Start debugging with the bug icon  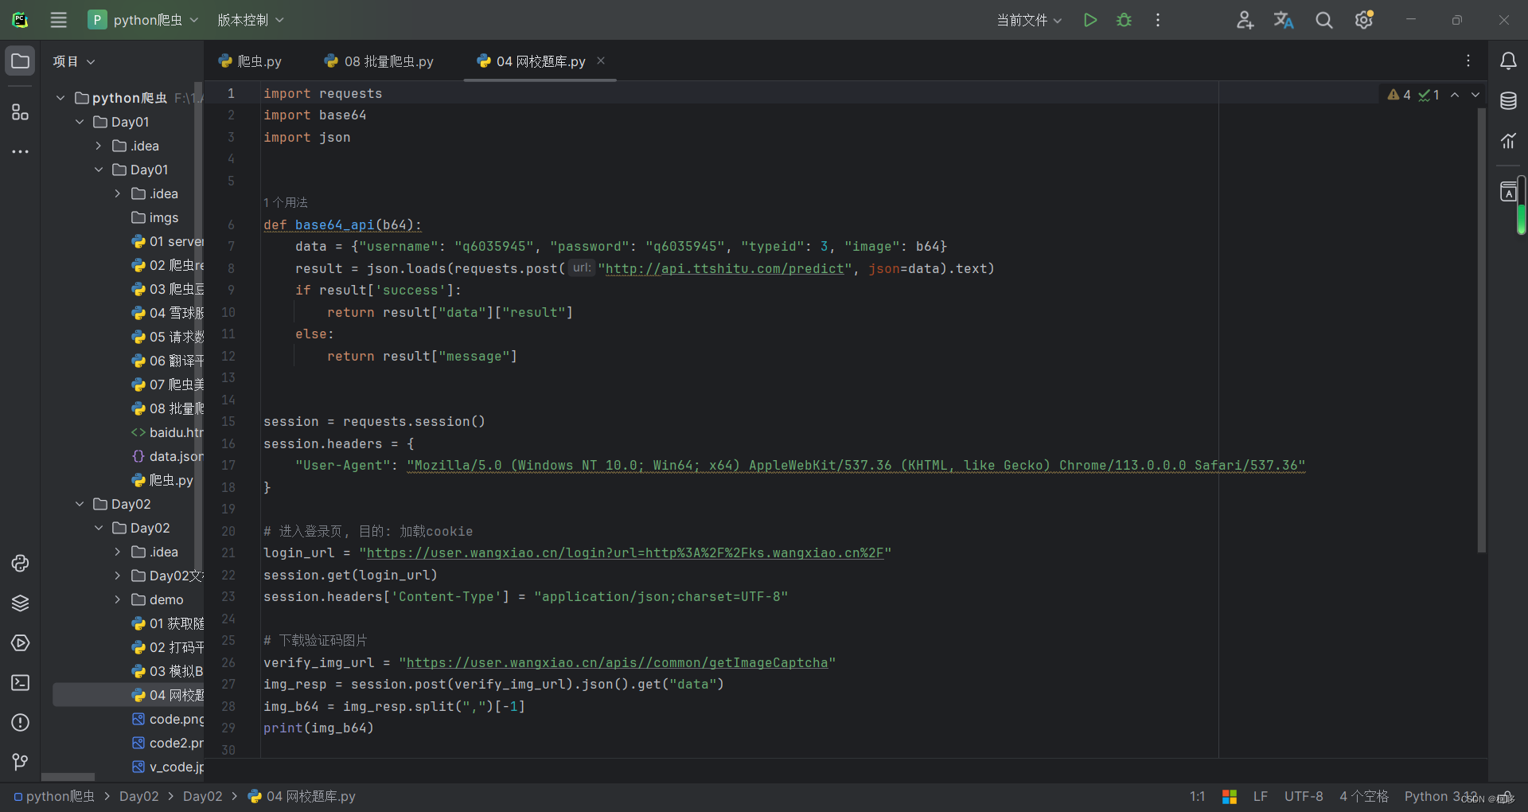click(1124, 20)
